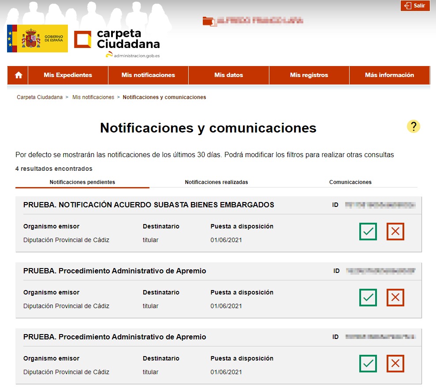436x390 pixels.
Task: Switch to Notificaciones realizadas tab
Action: (216, 182)
